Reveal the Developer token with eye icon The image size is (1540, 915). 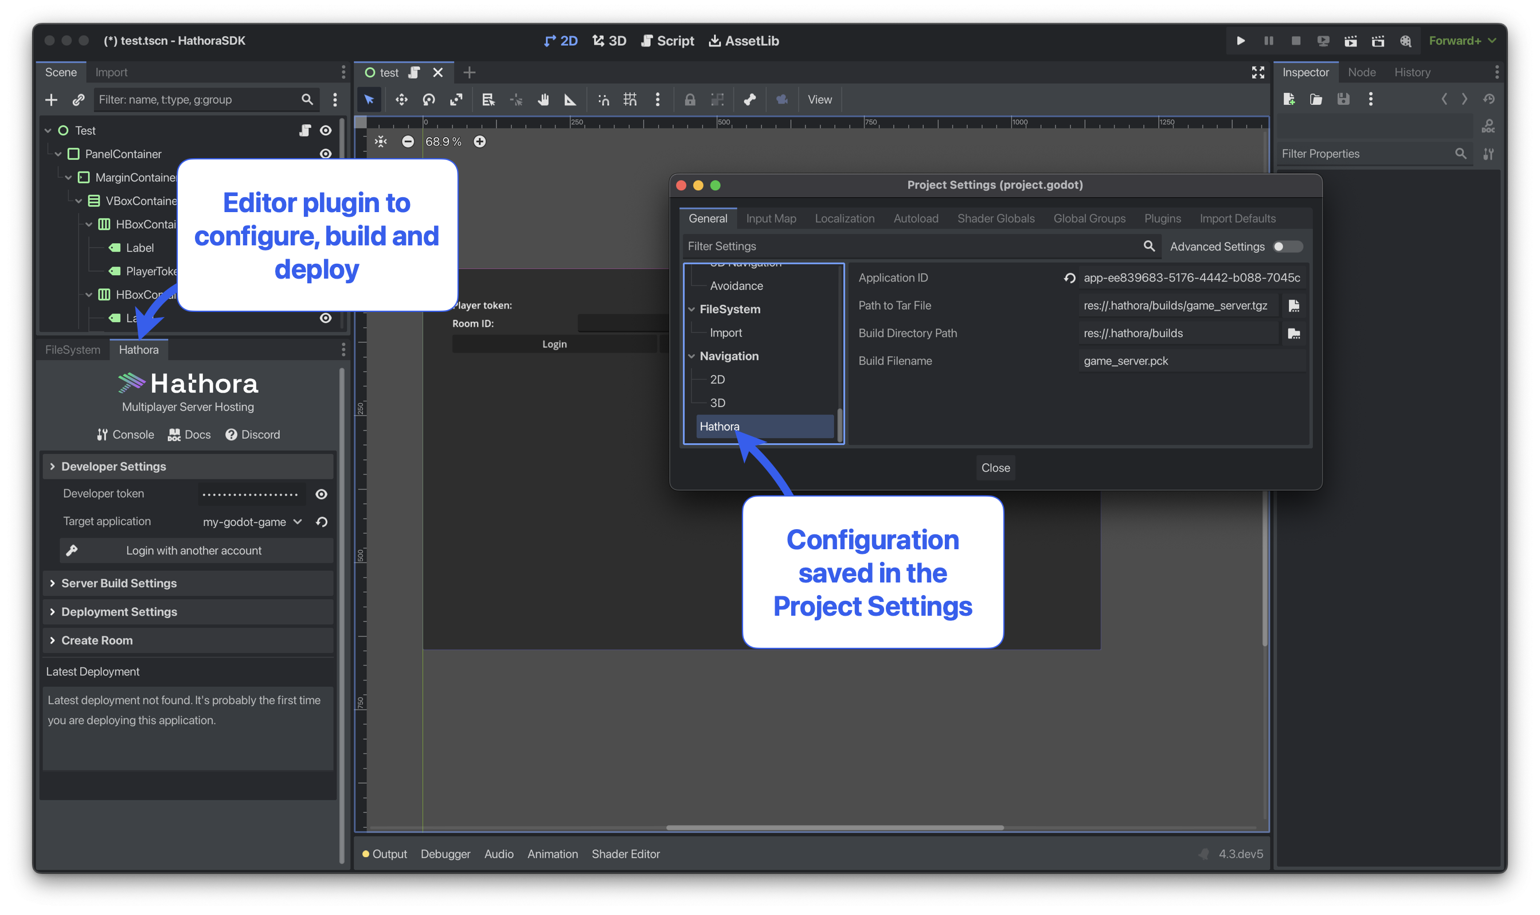(x=321, y=494)
